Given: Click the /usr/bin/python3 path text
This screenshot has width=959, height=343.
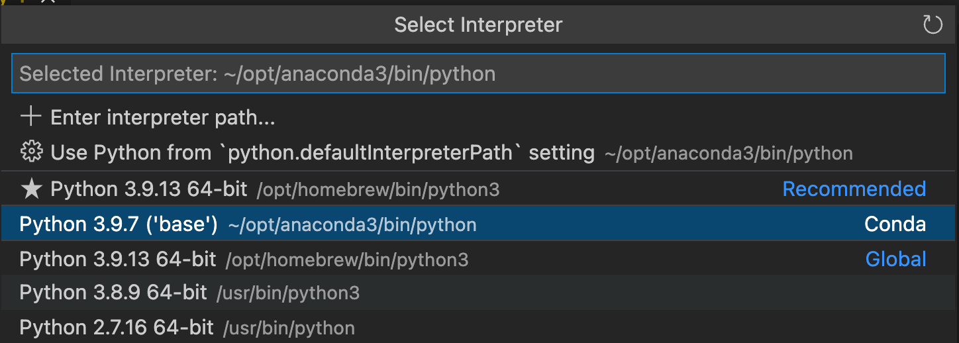Looking at the screenshot, I should (289, 293).
